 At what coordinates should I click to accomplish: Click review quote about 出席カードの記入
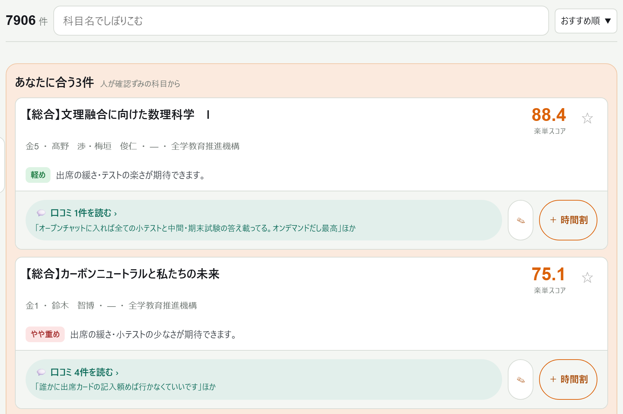click(125, 387)
